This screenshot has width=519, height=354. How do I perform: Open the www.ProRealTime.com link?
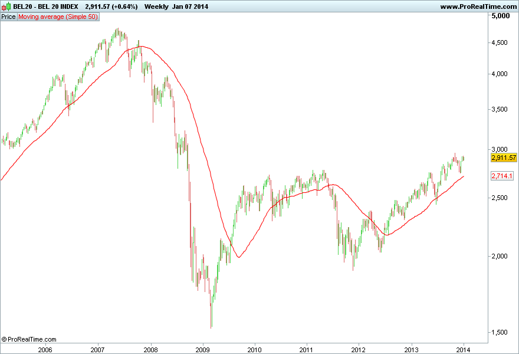478,6
